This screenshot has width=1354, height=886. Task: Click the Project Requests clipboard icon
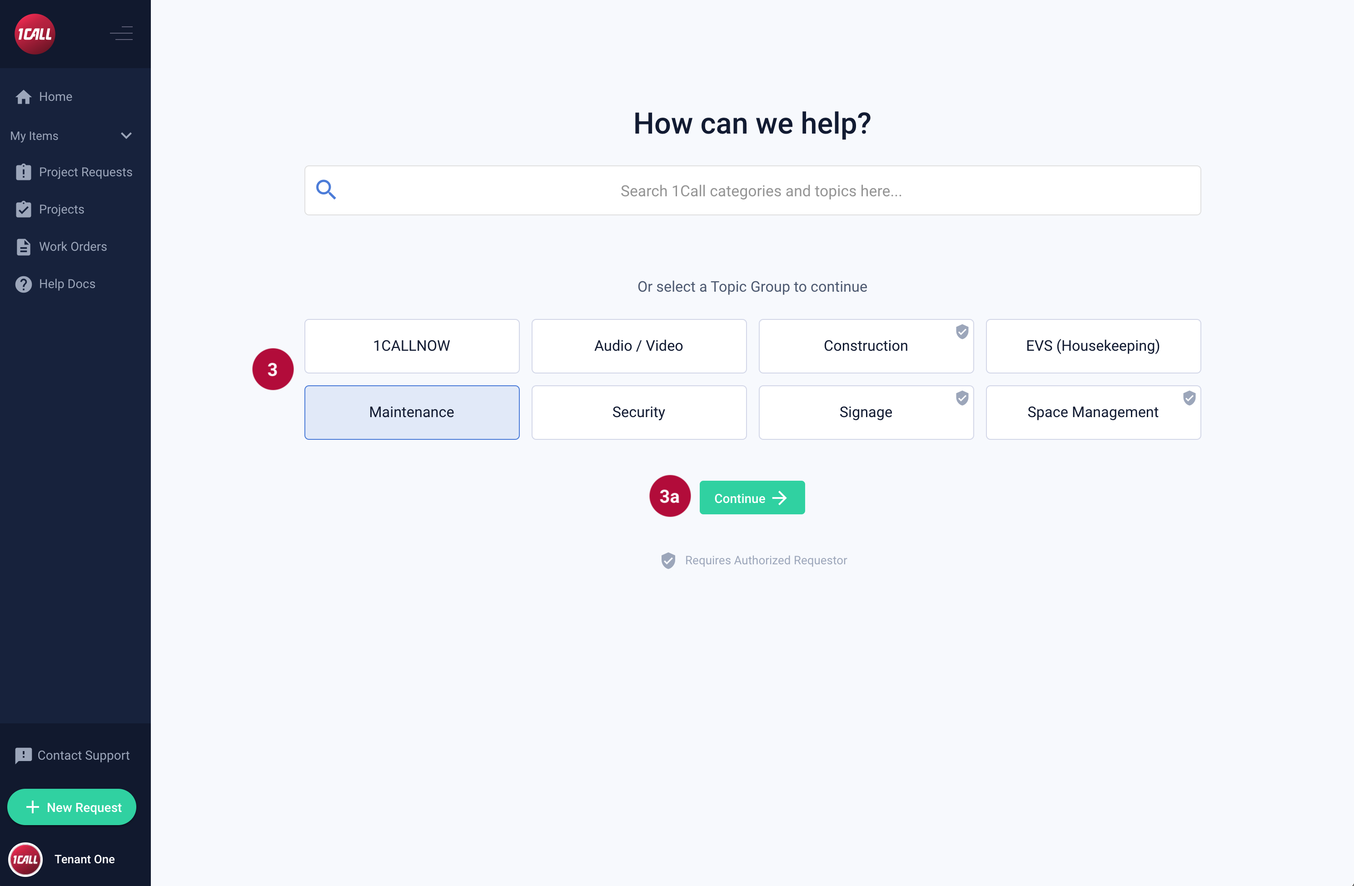point(23,172)
